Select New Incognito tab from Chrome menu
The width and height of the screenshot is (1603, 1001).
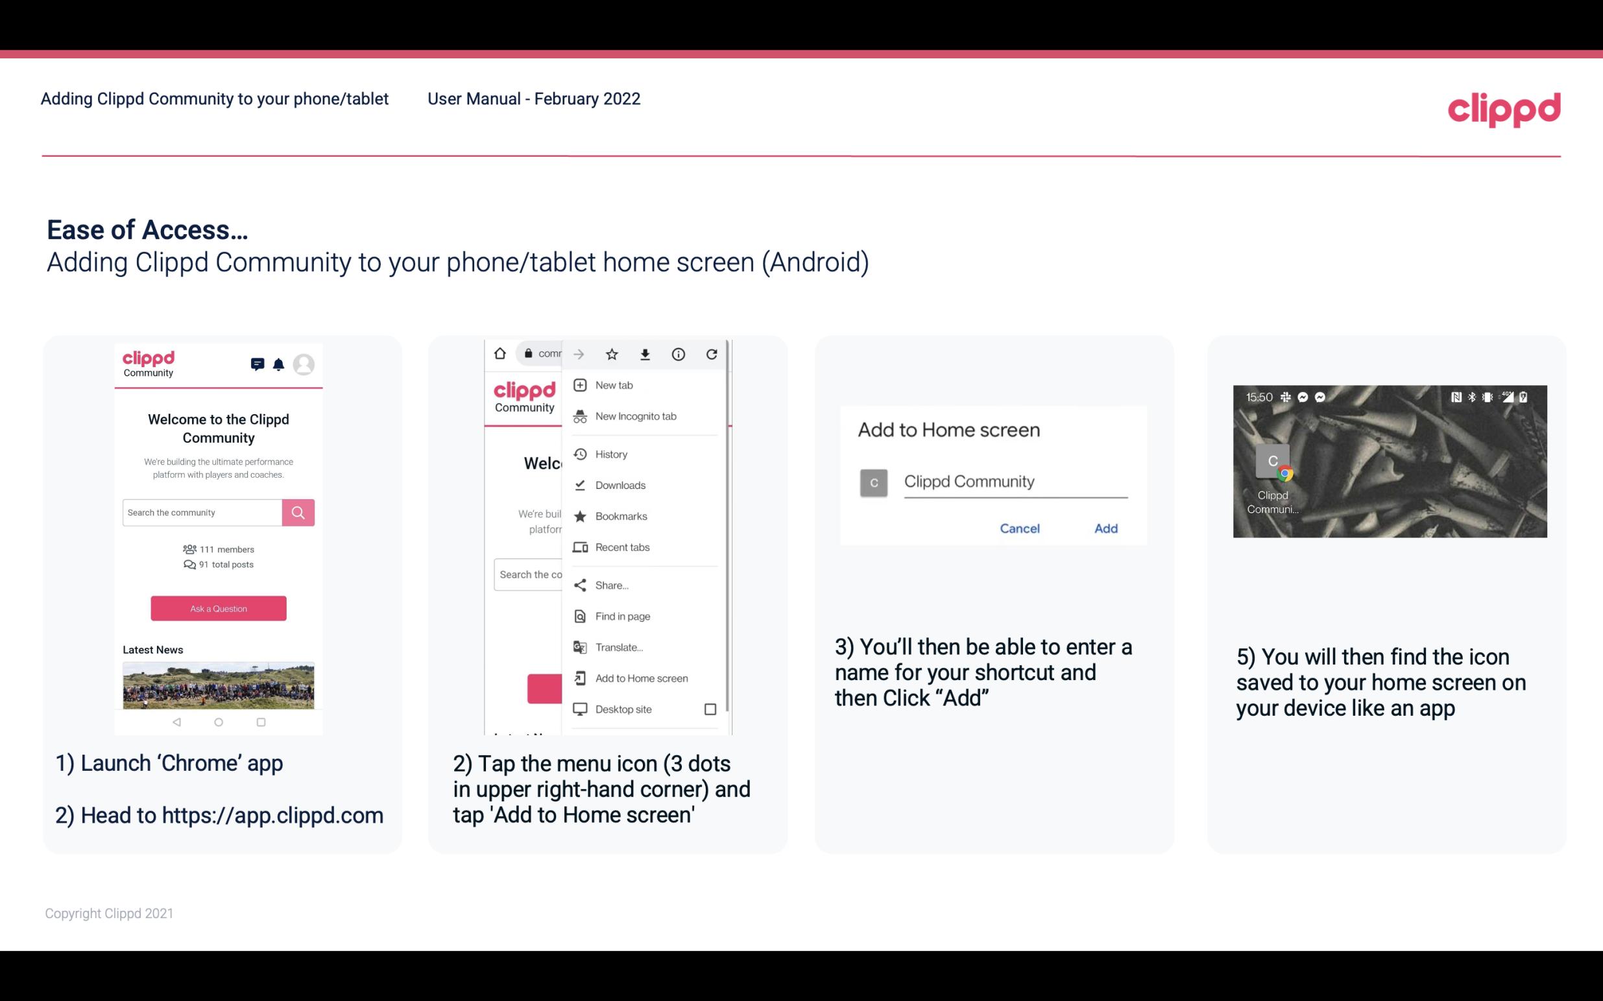point(636,416)
